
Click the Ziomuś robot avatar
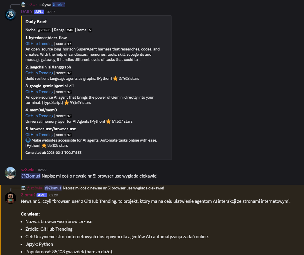tap(10, 198)
